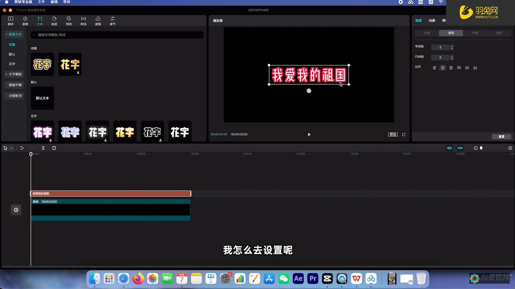Open the 媒体 media panel
The height and width of the screenshot is (289, 515).
click(10, 21)
